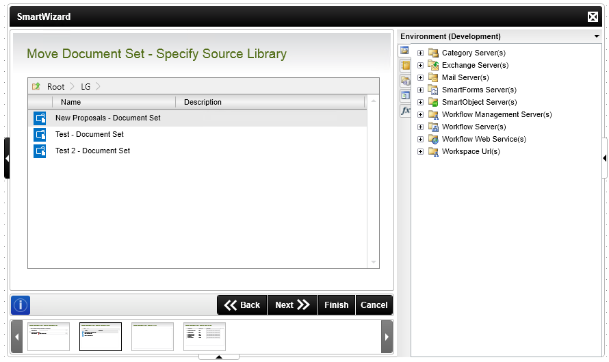609x362 pixels.
Task: Expand the SmartObject Server(s) node
Action: point(420,102)
